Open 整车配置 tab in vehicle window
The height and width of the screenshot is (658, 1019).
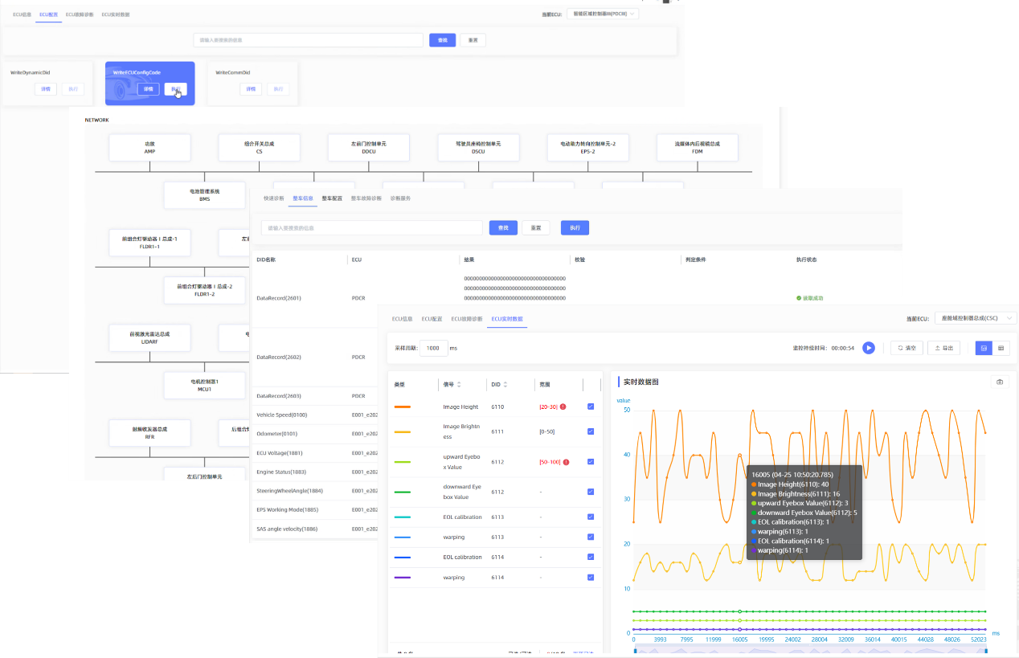332,198
